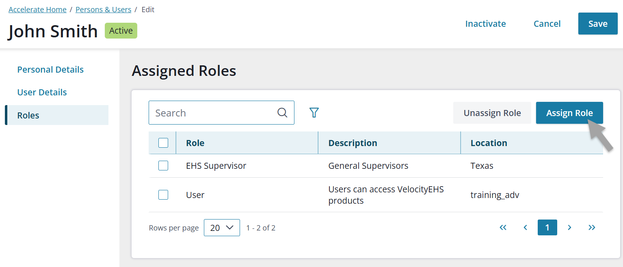Open the Personal Details section
Image resolution: width=623 pixels, height=267 pixels.
point(50,69)
